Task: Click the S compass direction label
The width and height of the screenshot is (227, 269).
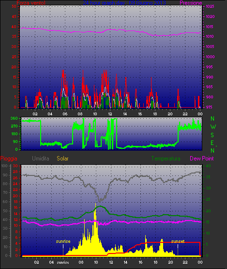Action: pyautogui.click(x=212, y=135)
